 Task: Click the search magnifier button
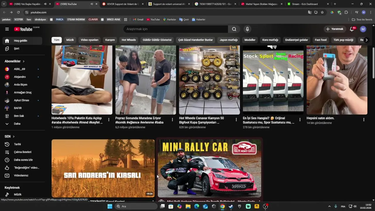[234, 29]
